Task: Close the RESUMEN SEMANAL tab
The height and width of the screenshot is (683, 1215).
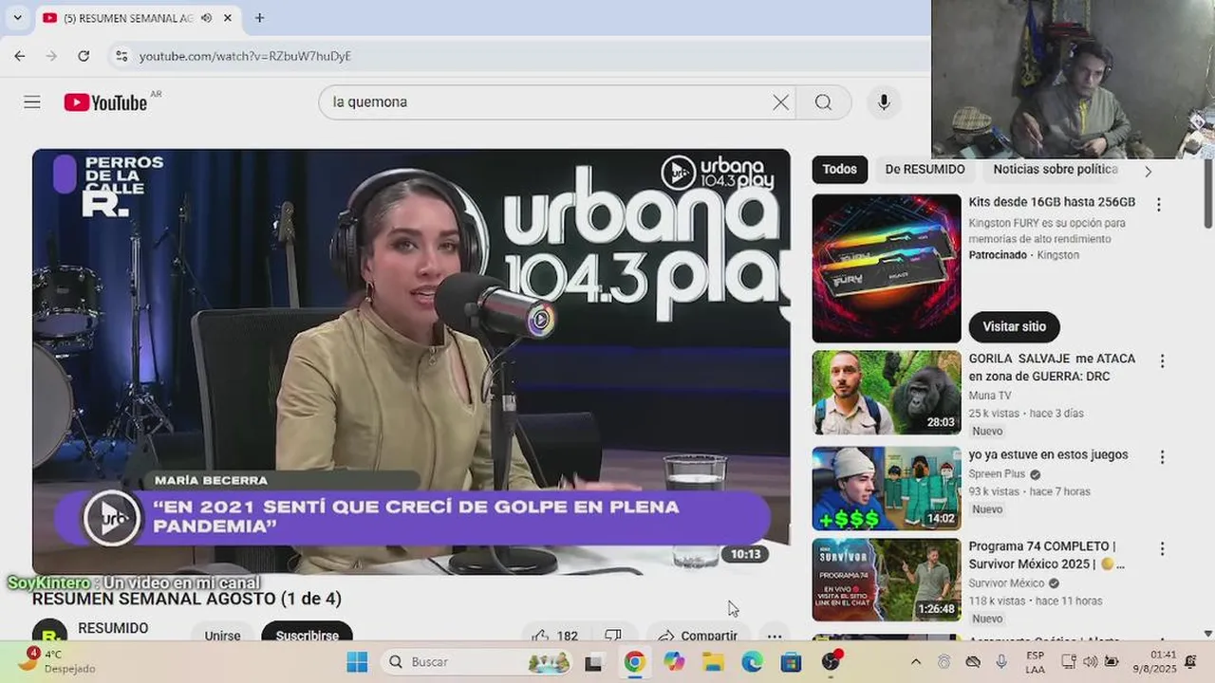Action: click(x=228, y=18)
